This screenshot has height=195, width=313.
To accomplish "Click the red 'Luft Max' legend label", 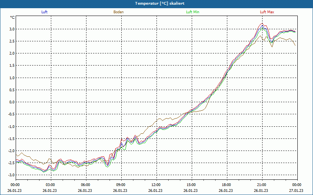I will (x=267, y=12).
